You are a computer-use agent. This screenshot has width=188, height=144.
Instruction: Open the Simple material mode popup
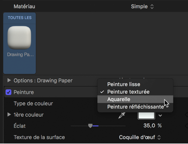142,7
